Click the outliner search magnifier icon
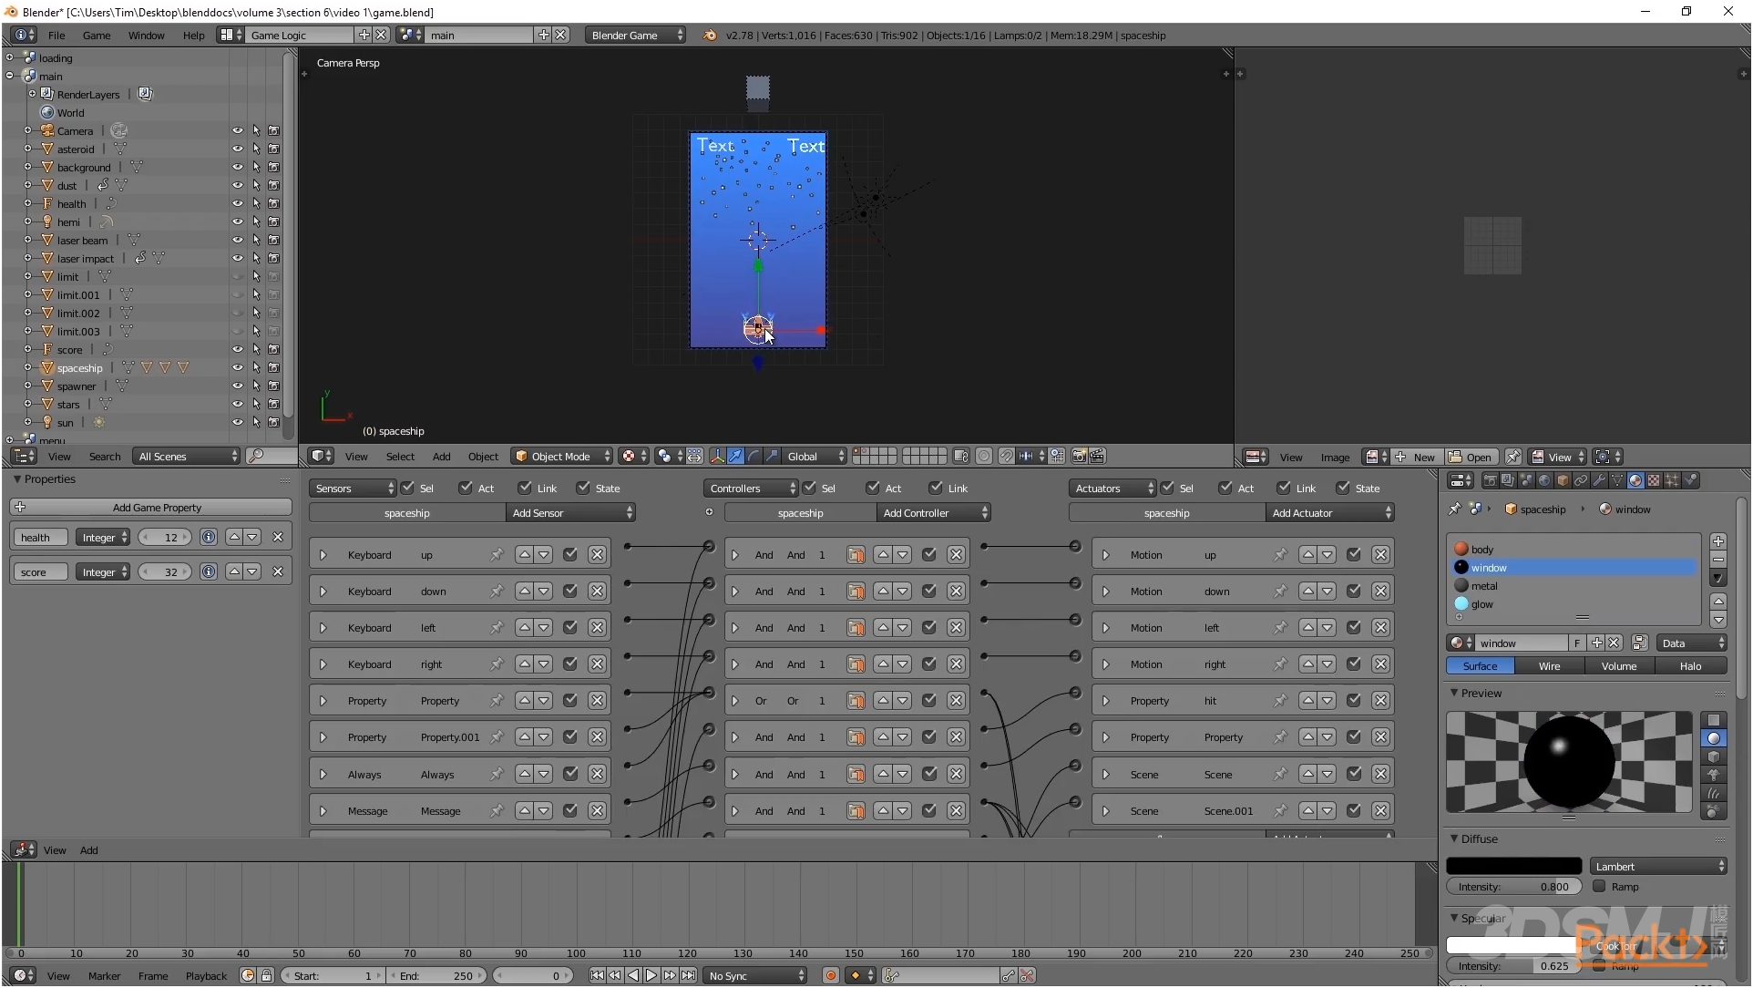 tap(257, 456)
